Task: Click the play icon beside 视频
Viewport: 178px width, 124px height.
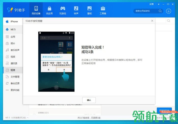Action: (x=7, y=57)
